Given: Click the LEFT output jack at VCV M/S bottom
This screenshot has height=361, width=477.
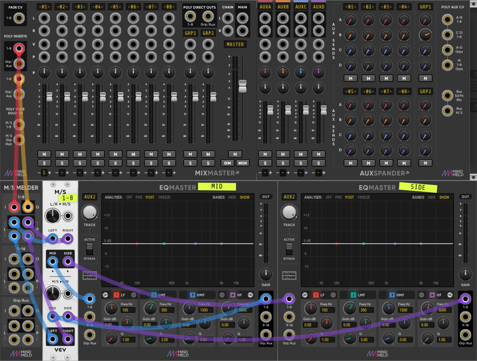Looking at the screenshot, I should tap(52, 339).
